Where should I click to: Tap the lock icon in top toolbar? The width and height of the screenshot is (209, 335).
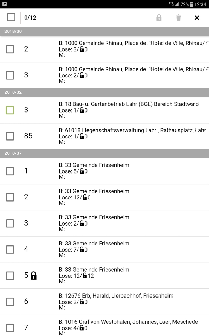159,18
